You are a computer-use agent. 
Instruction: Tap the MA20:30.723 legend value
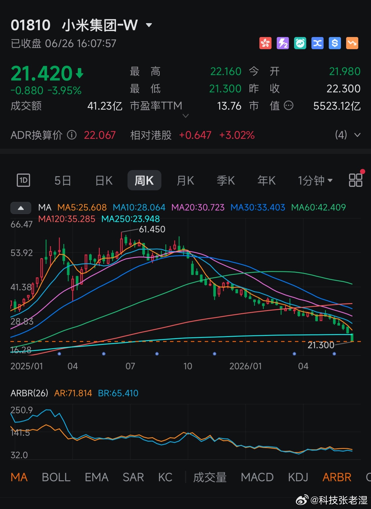[198, 207]
